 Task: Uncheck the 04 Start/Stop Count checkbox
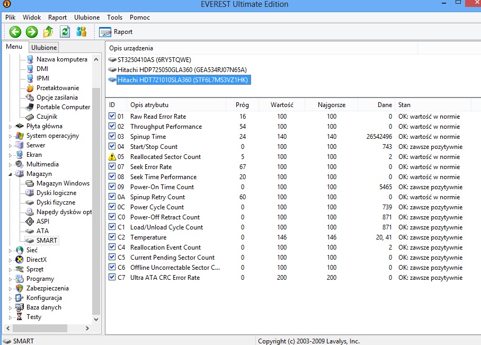coord(112,146)
